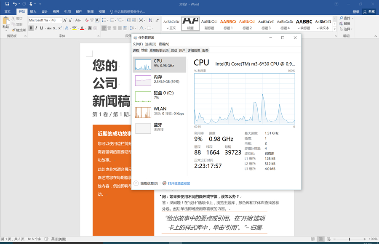Click Undo in the Word title bar
379x244 pixels.
pyautogui.click(x=15, y=4)
